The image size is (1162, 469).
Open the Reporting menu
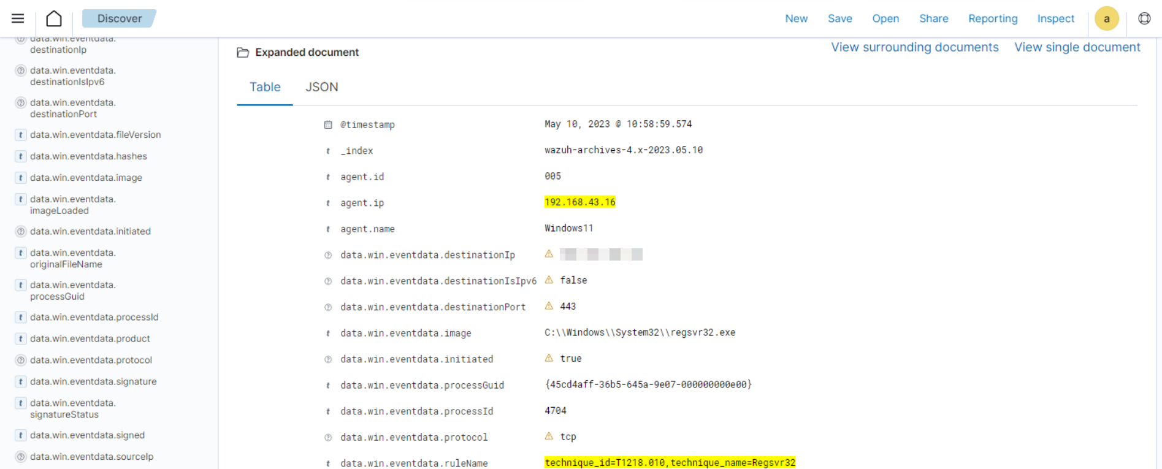(992, 18)
